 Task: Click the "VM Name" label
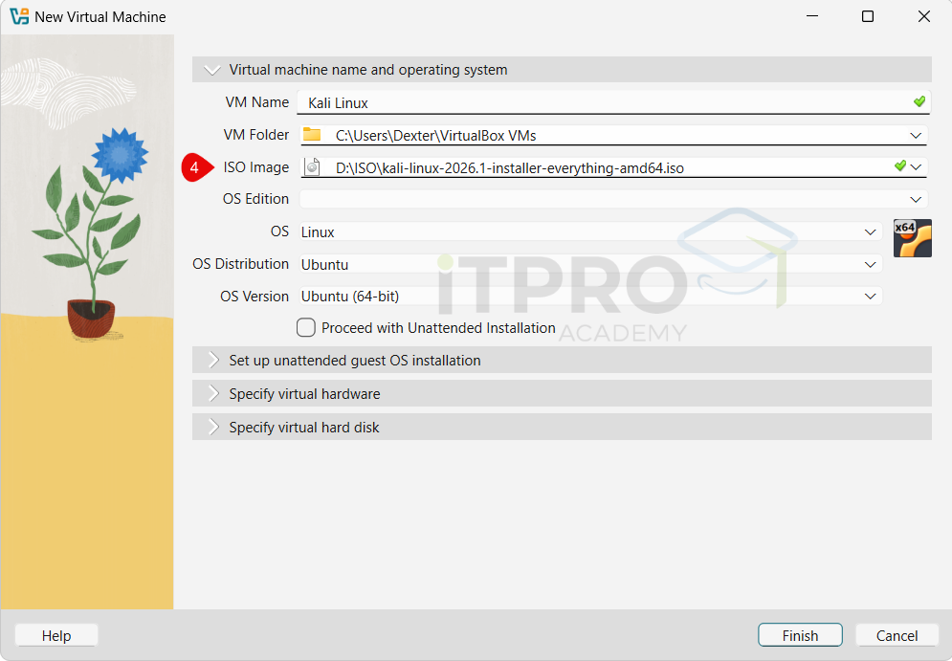[256, 102]
